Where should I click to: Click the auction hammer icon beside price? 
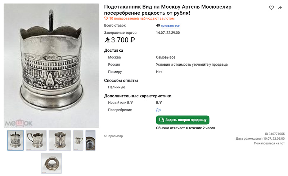pos(107,40)
